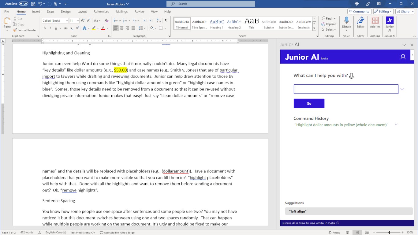
Task: Decrease the paragraph indent
Action: tap(145, 21)
